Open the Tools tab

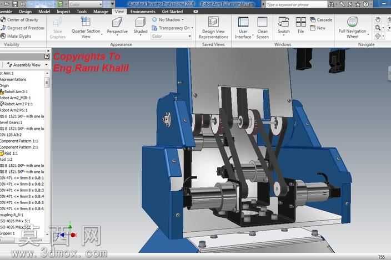point(82,12)
